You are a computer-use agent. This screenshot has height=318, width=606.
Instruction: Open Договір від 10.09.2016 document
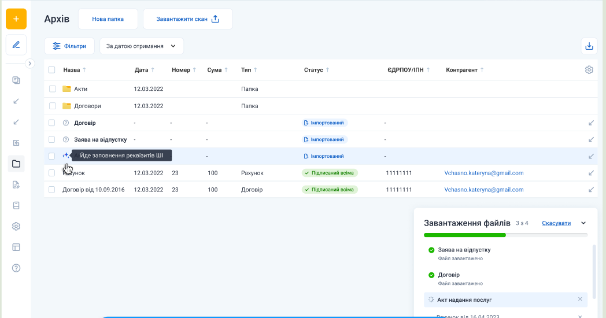click(94, 190)
